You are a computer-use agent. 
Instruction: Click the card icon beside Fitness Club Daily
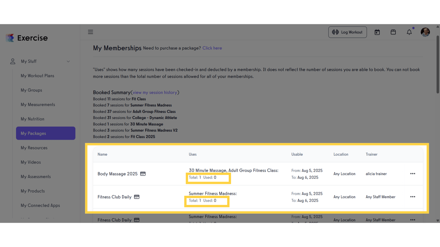tap(137, 197)
